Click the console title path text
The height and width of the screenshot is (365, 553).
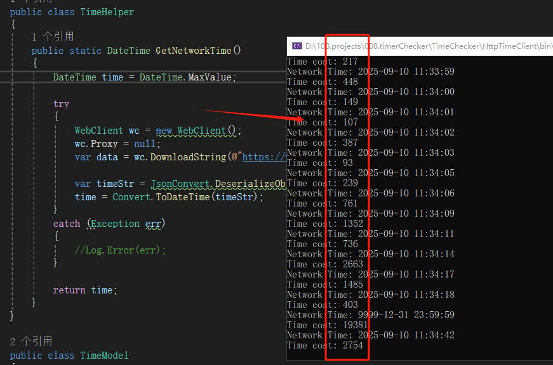[429, 46]
